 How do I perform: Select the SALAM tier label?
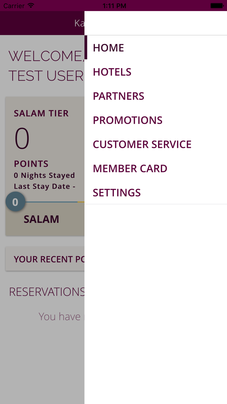(41, 219)
